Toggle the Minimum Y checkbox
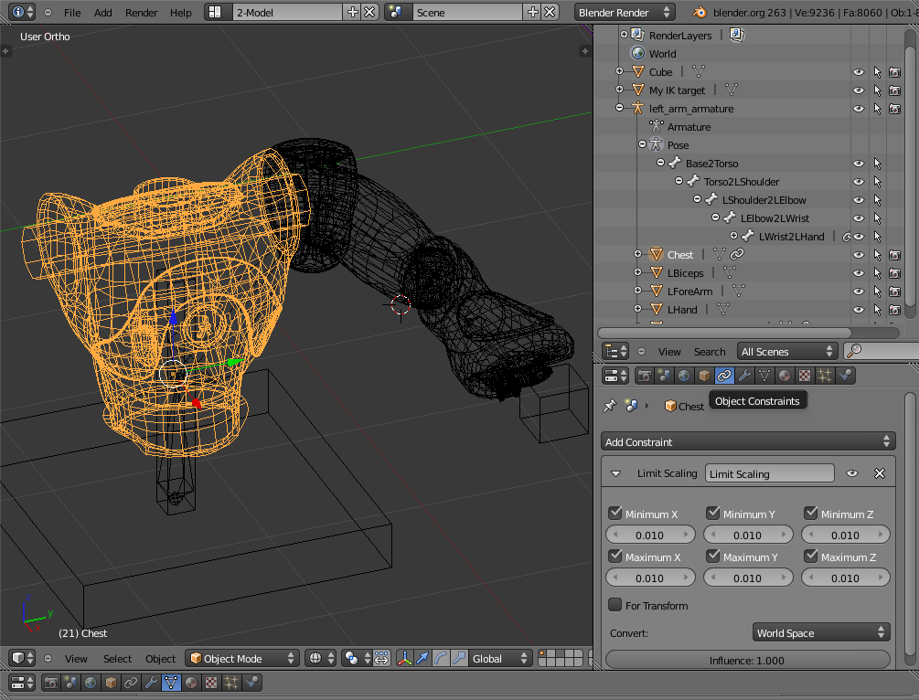 pos(712,514)
